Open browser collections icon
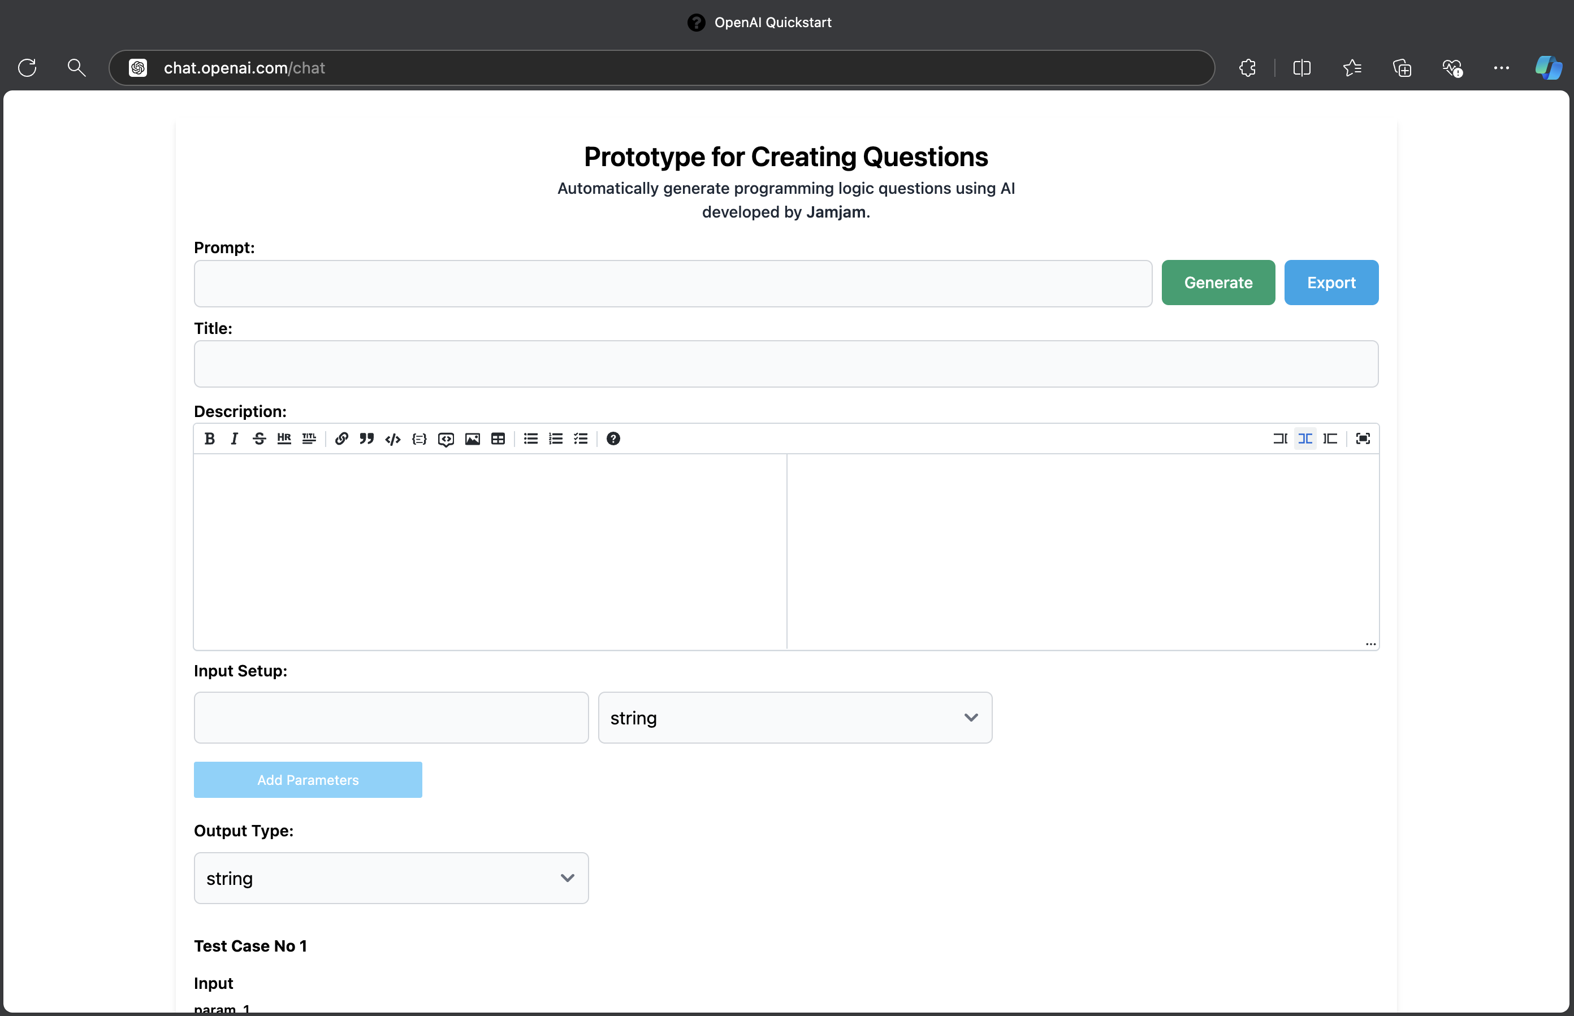 click(1402, 67)
